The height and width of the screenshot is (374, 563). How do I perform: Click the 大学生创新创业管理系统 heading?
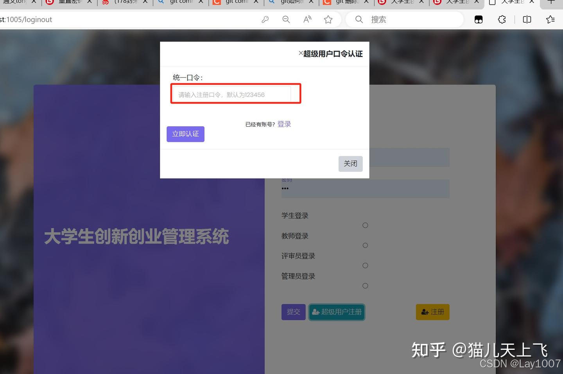pos(136,237)
